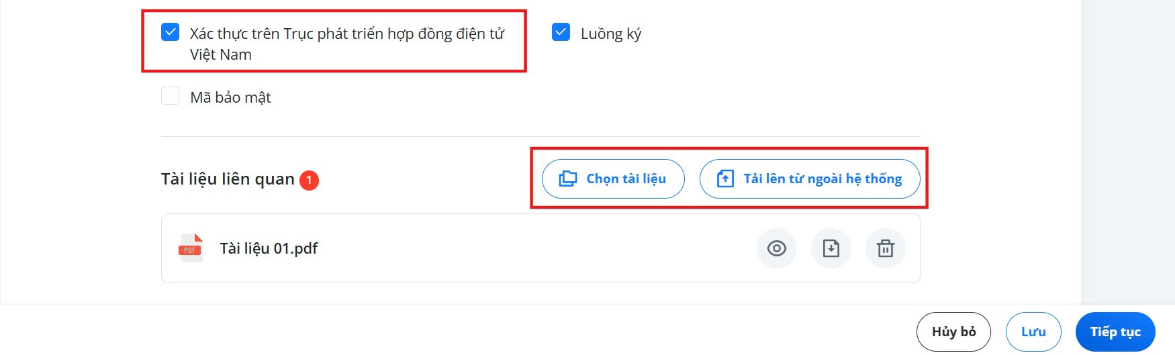Screen dimensions: 1175x355
Task: Delete Tài liệu 01.pdf with the trash icon
Action: (x=886, y=248)
